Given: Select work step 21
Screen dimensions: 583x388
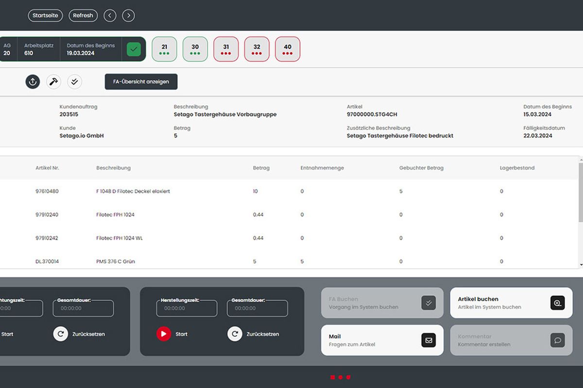Looking at the screenshot, I should pos(164,49).
